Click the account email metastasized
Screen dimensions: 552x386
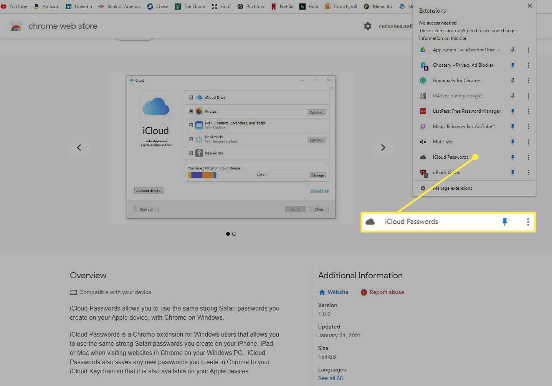click(395, 26)
